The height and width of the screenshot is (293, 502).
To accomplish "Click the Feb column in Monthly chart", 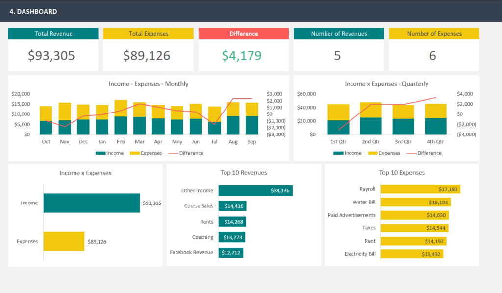I will tap(121, 117).
